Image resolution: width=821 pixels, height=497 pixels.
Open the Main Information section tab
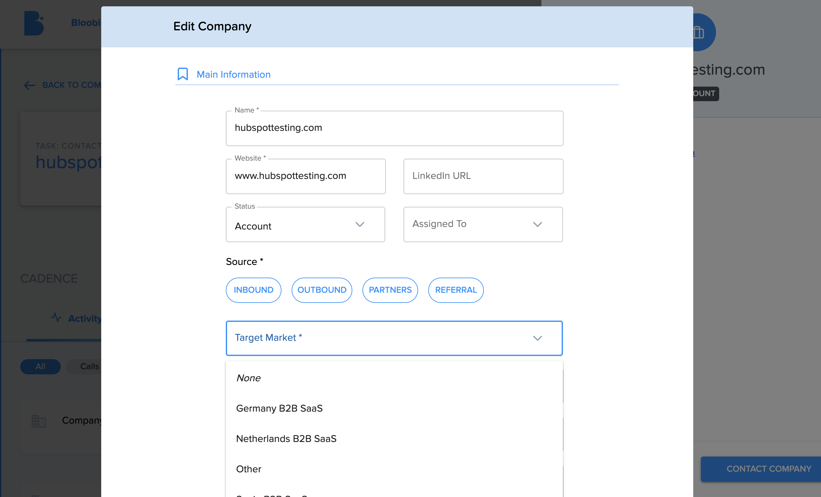click(x=233, y=74)
